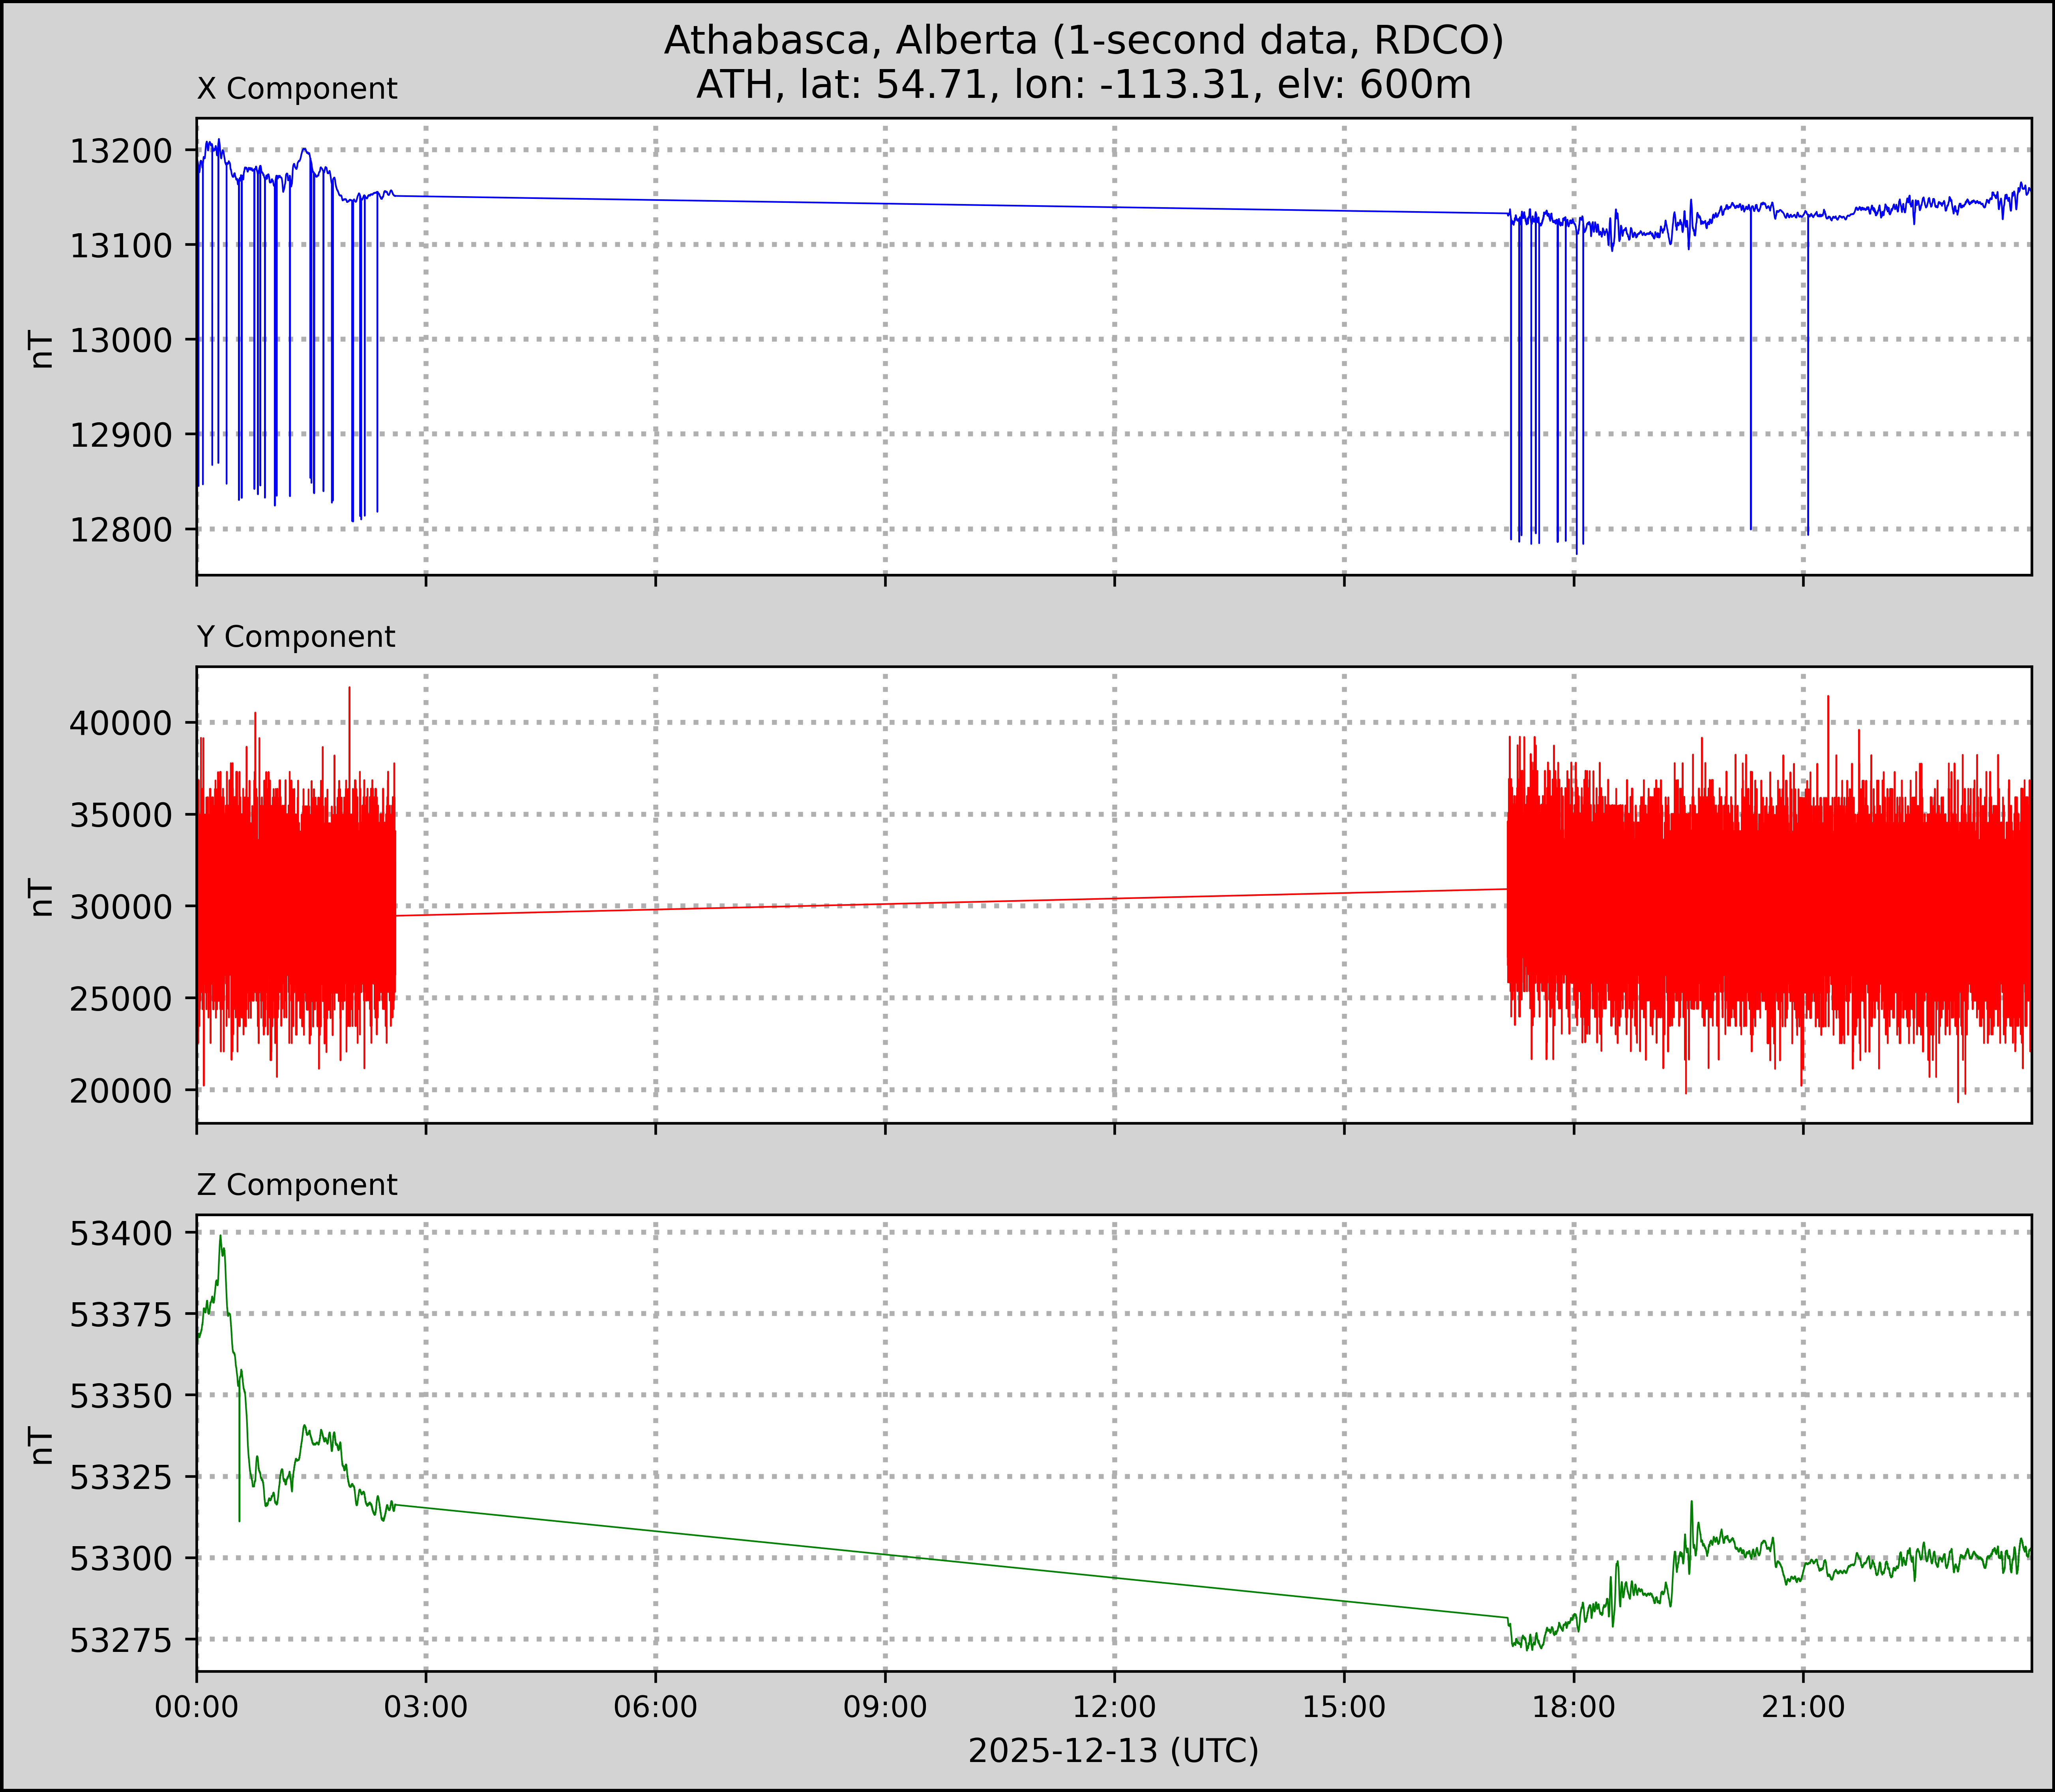Select the 'X Component' panel label

(x=297, y=89)
